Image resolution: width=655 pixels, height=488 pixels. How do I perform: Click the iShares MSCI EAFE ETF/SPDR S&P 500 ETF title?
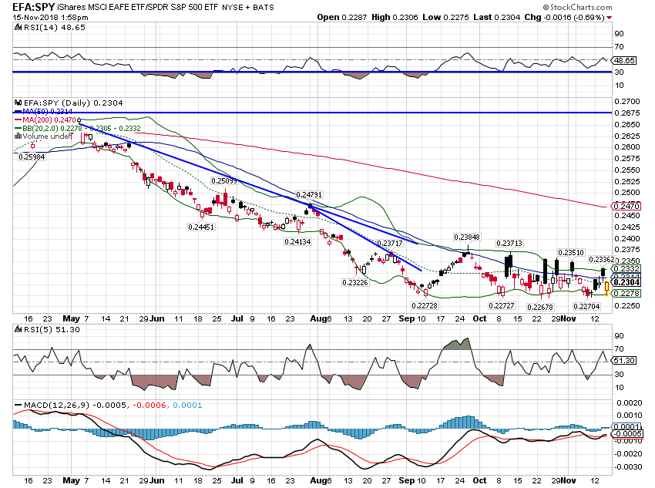coord(137,7)
